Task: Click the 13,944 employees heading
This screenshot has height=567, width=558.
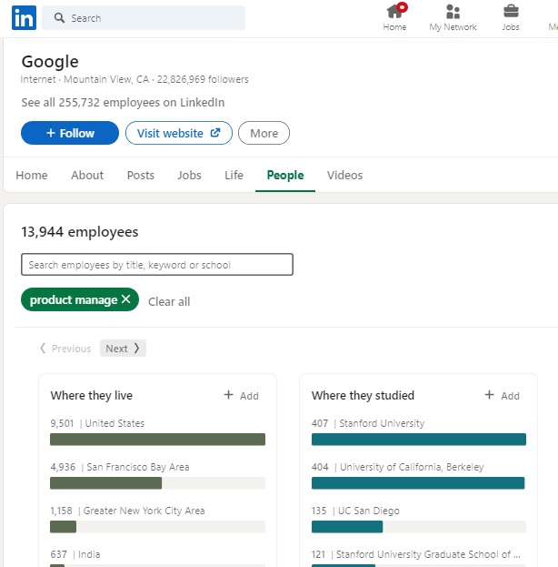Action: coord(80,232)
